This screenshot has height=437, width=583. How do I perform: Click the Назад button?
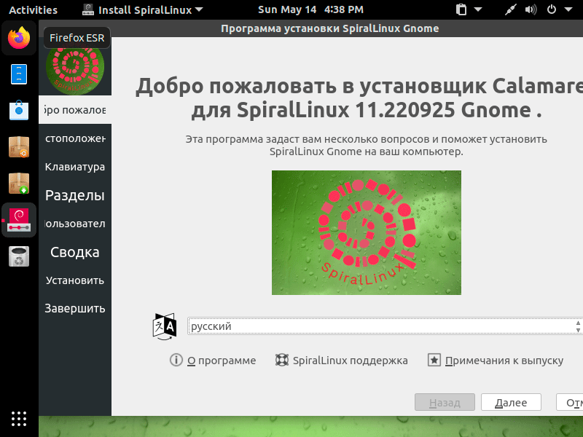(x=445, y=402)
